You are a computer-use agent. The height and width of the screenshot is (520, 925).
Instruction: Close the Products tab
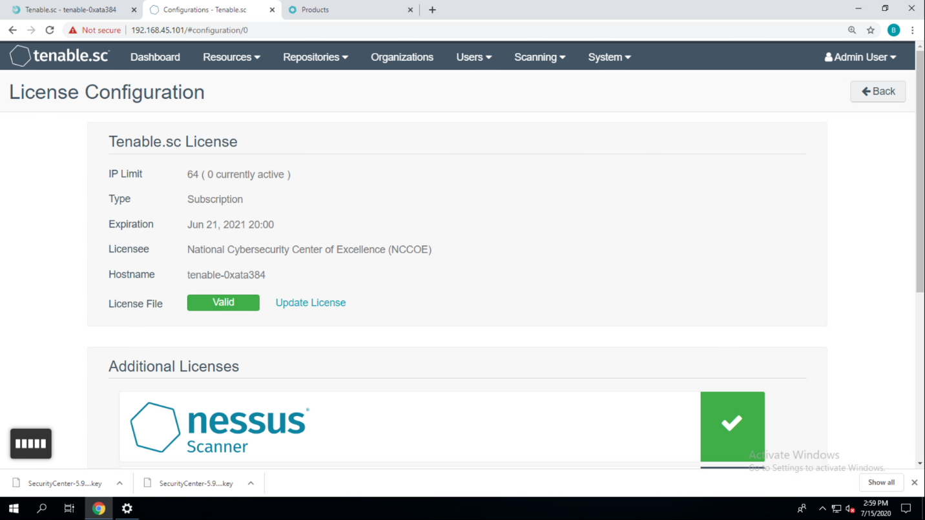410,10
